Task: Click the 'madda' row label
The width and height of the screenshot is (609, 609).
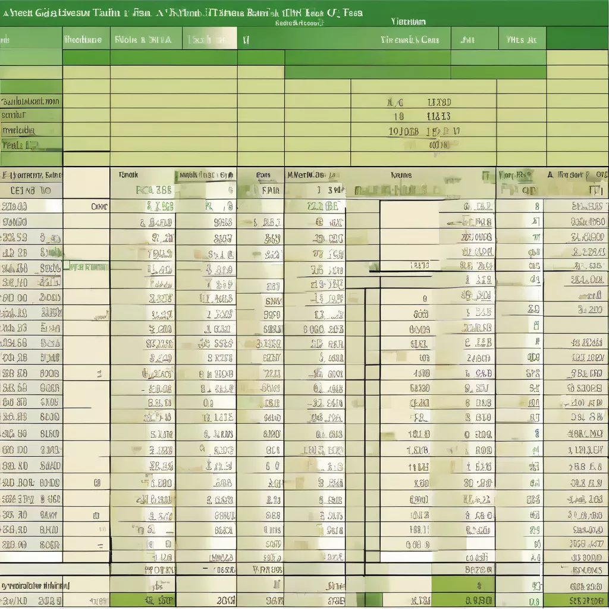Action: (18, 130)
